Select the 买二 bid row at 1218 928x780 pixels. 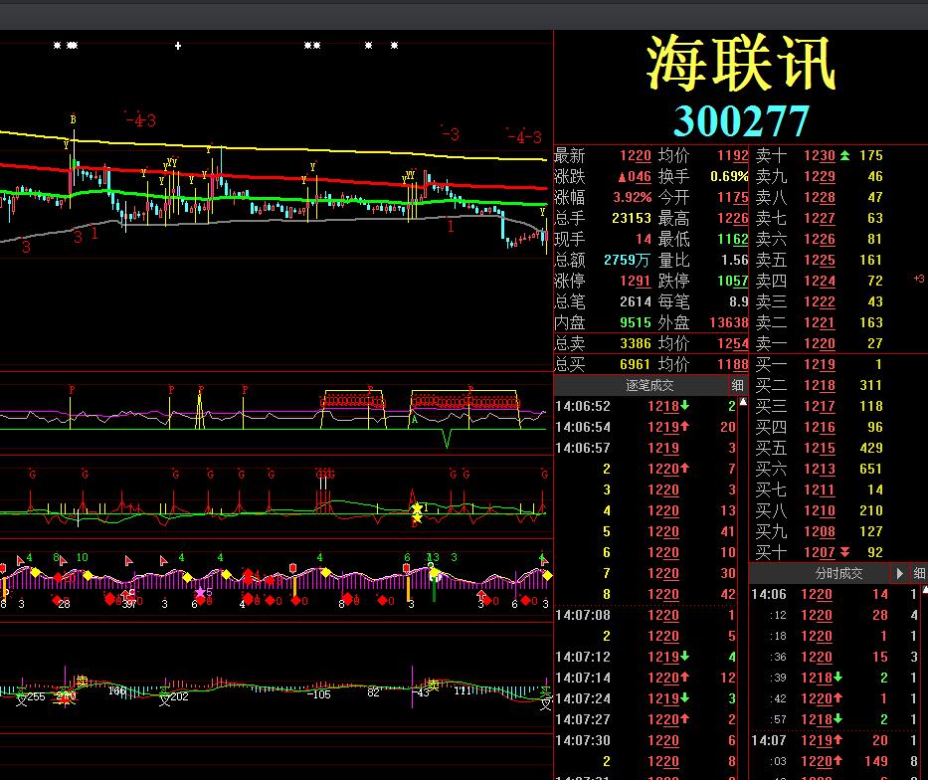pyautogui.click(x=820, y=385)
